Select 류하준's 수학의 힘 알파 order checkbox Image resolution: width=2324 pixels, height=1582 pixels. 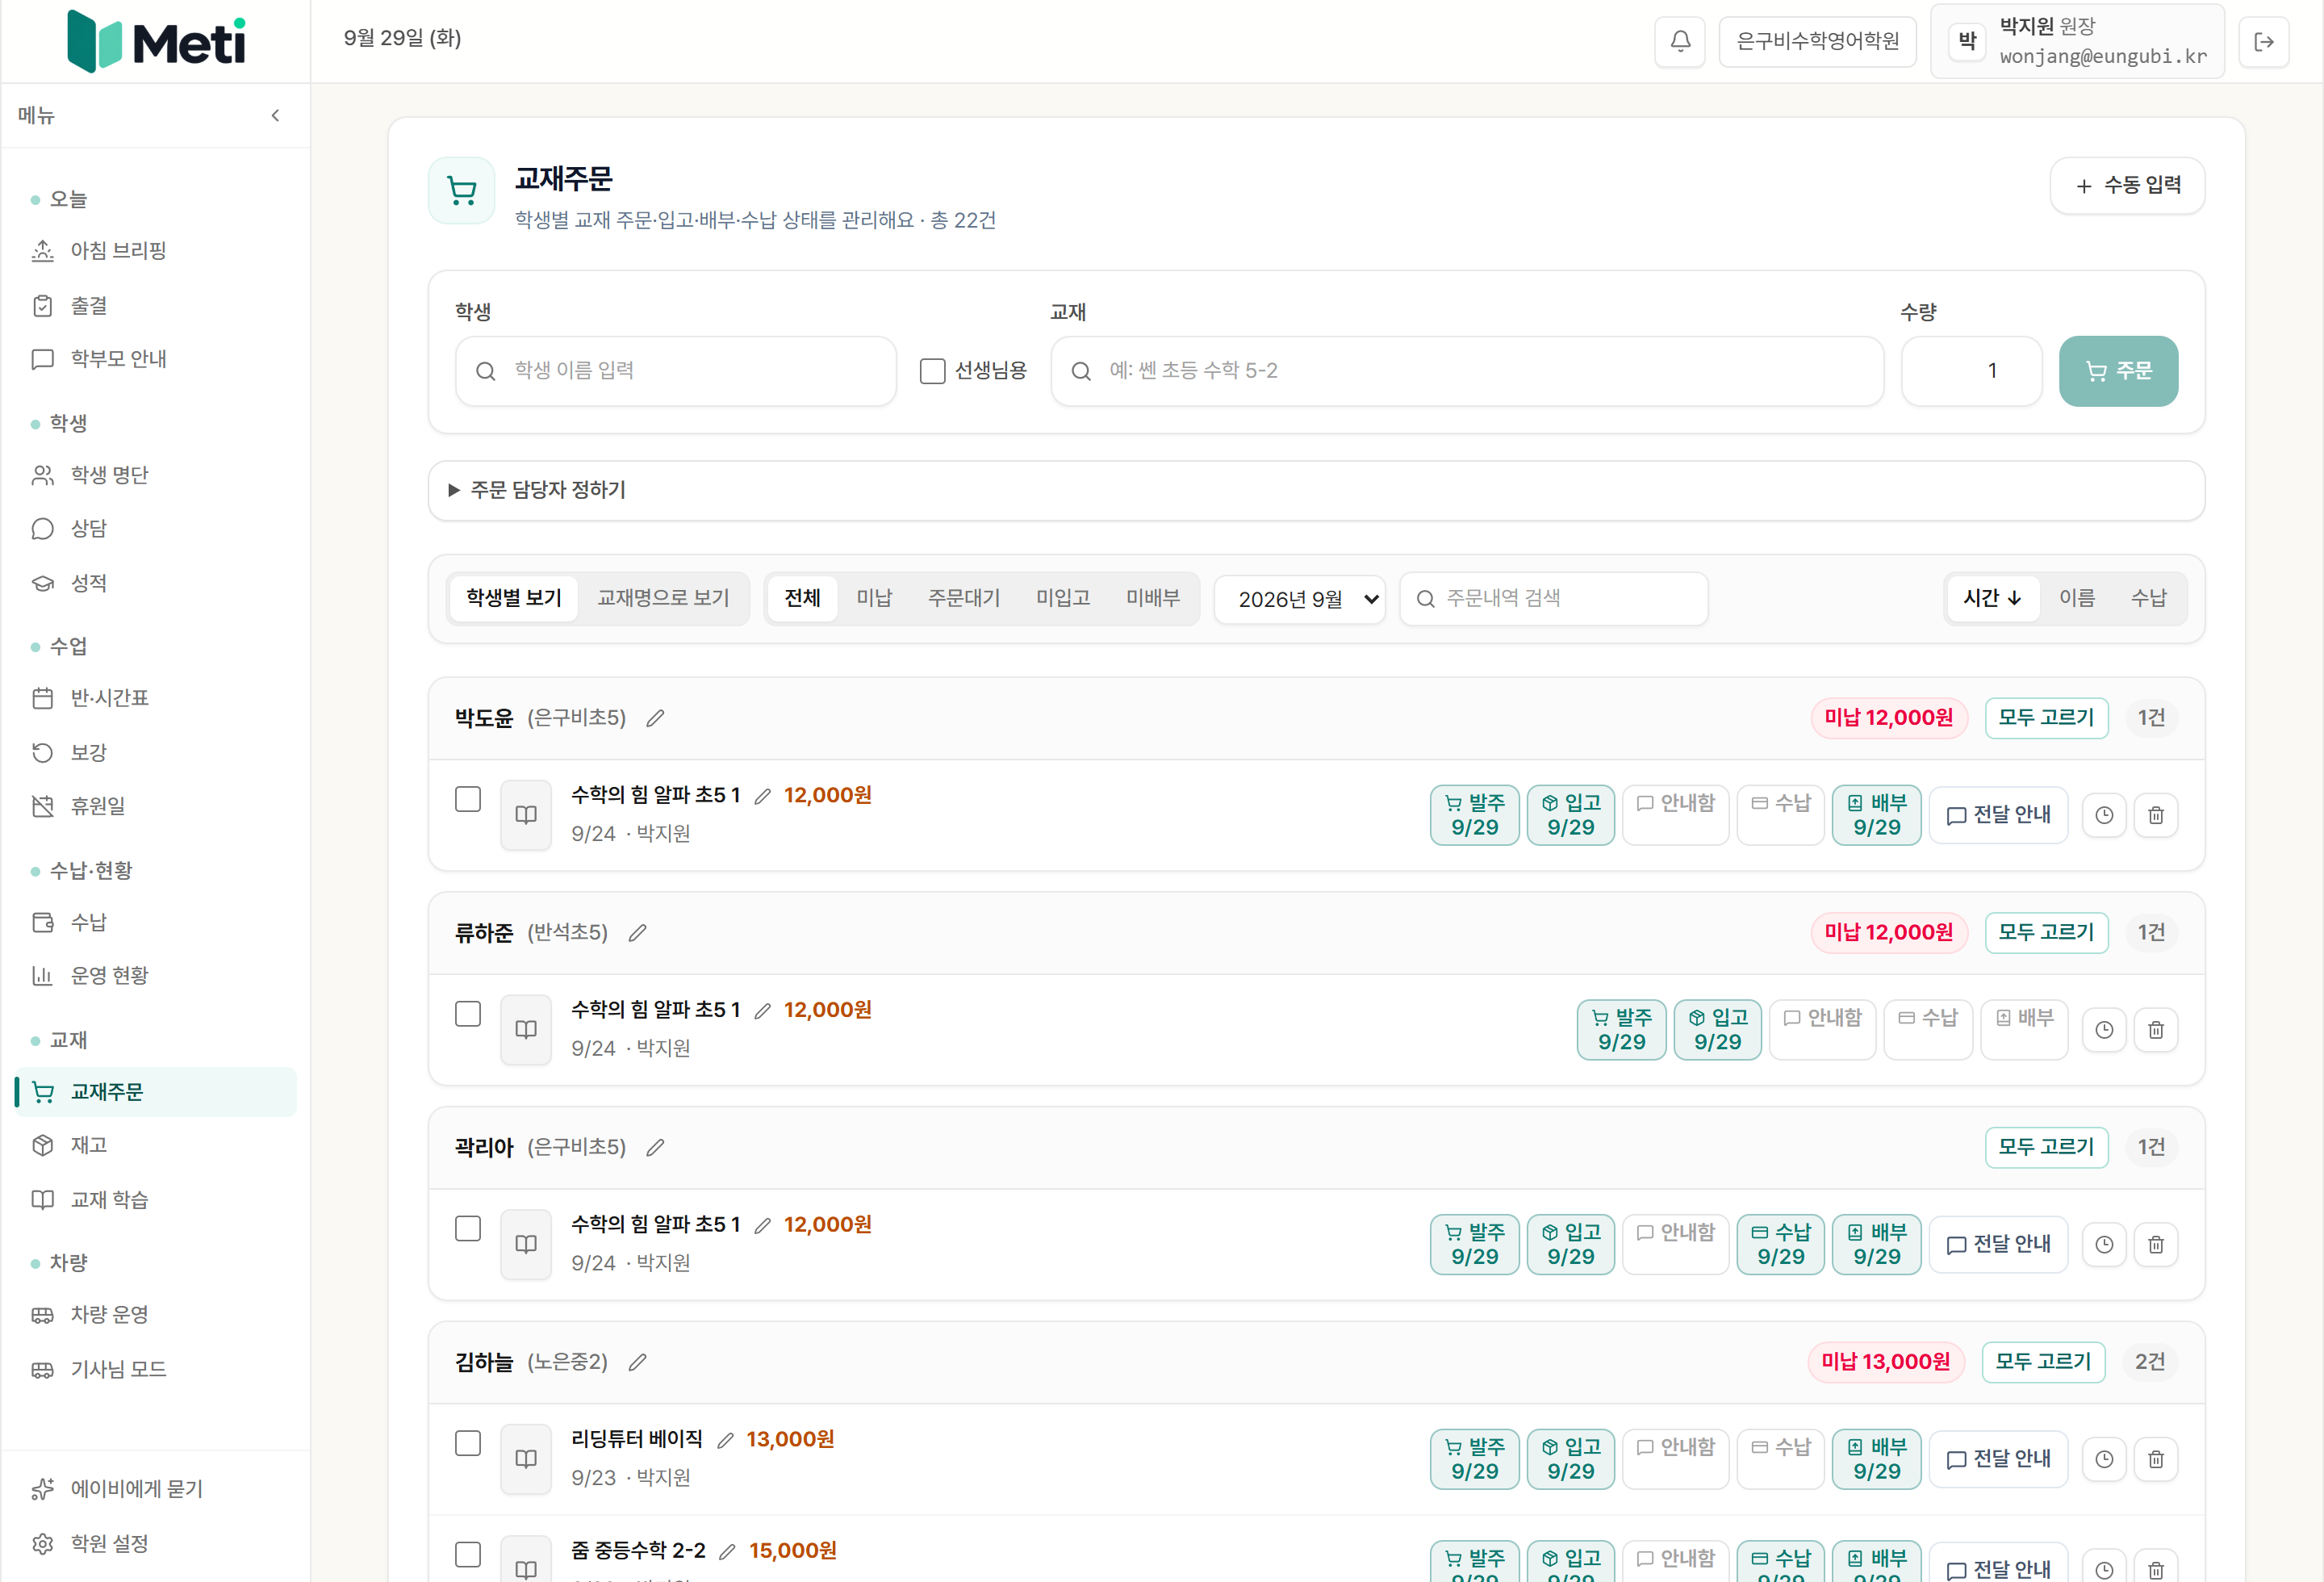click(x=468, y=1014)
